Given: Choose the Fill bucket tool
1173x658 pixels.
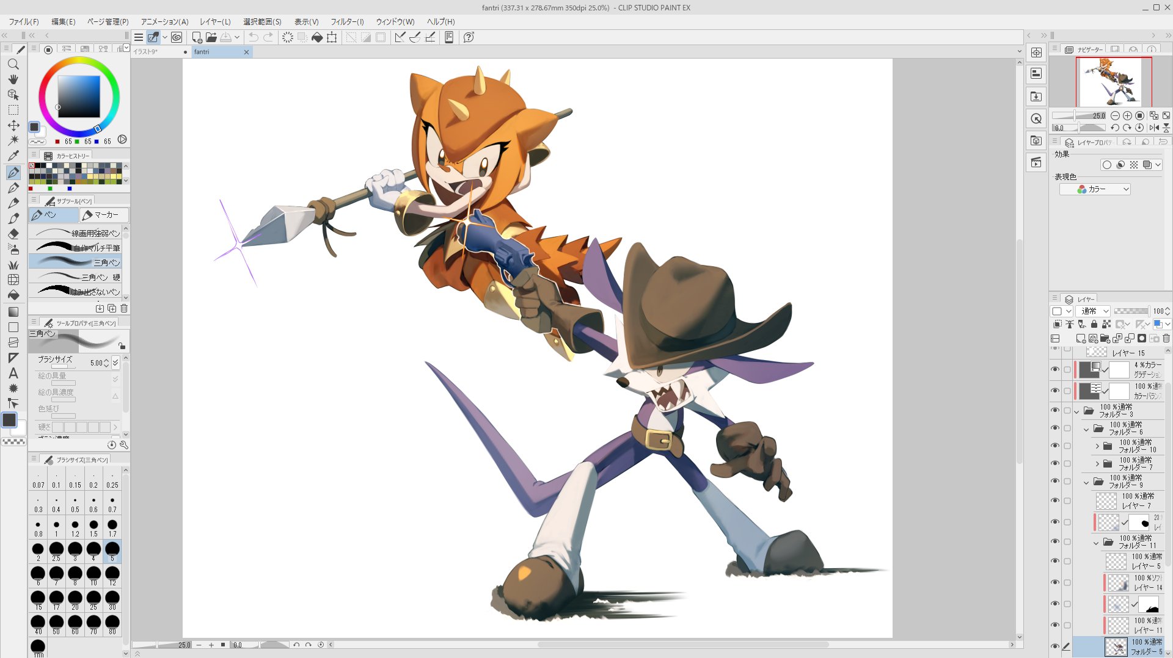Looking at the screenshot, I should (13, 295).
